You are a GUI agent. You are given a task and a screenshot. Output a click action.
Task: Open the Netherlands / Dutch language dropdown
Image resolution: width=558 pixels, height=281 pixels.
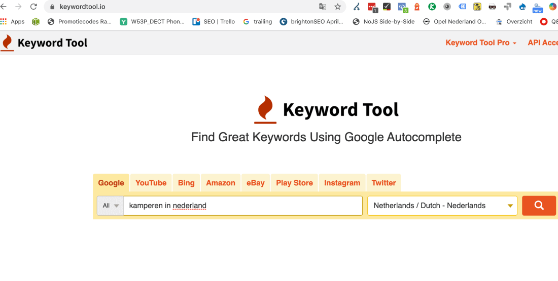(x=442, y=206)
